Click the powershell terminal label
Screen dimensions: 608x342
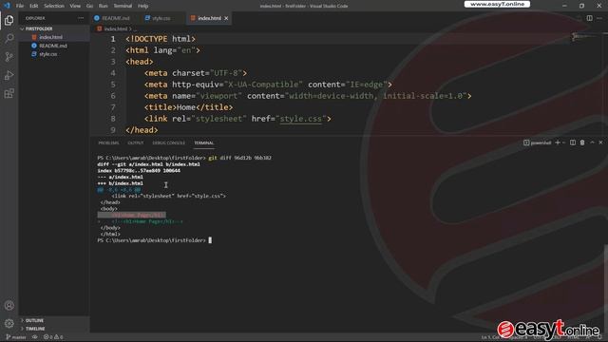click(x=538, y=142)
